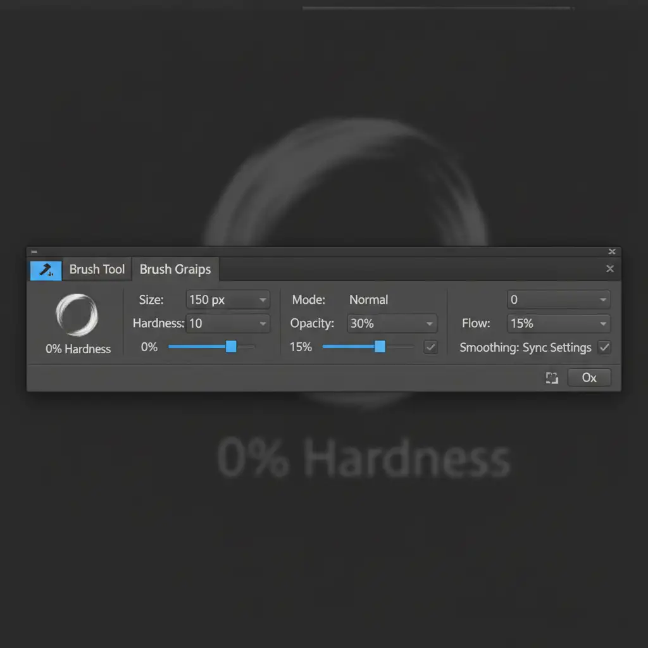Click the hardness slider handle

[231, 347]
